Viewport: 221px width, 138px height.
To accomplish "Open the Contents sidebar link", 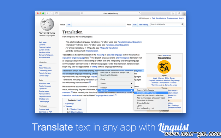I will 42,45.
